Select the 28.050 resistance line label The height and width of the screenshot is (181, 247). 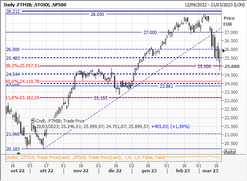[x=97, y=14]
